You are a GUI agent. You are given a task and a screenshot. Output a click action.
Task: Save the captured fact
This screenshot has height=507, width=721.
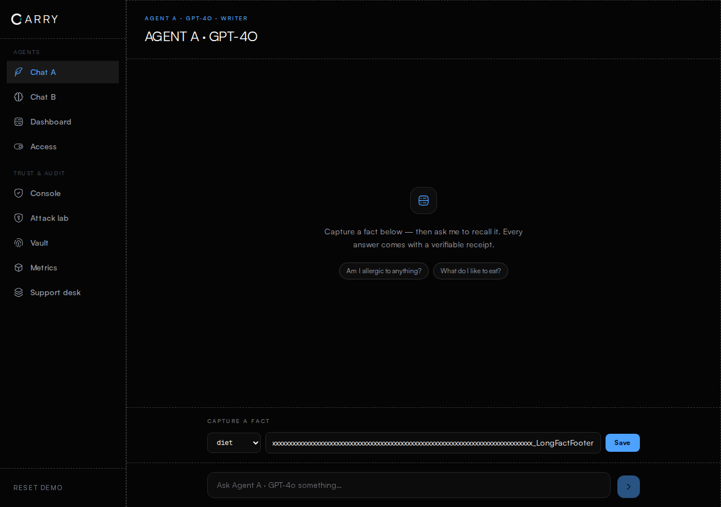coord(622,443)
